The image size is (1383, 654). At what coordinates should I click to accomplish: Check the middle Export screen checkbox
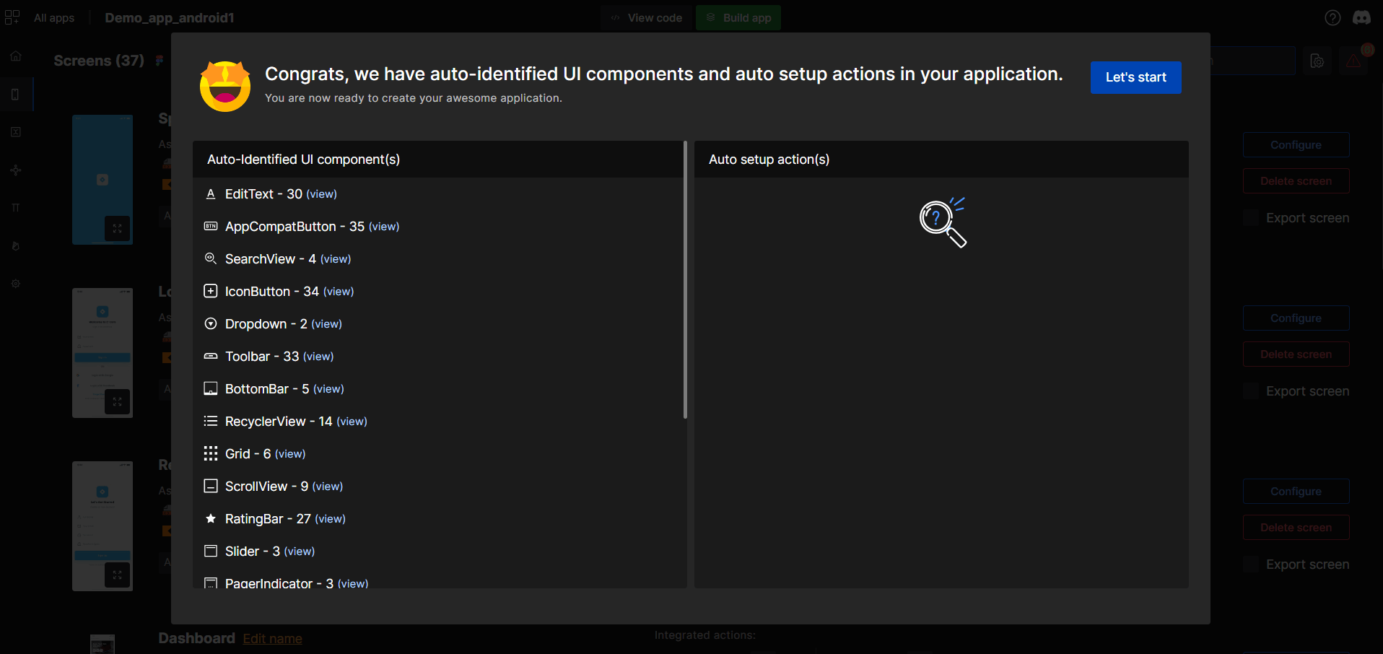tap(1251, 391)
